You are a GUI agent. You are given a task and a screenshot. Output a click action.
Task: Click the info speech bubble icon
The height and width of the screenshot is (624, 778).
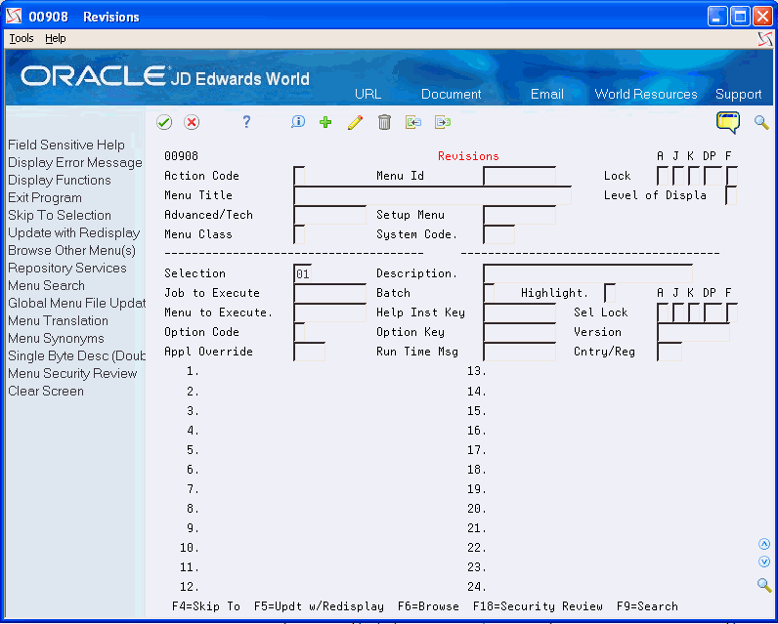click(298, 122)
